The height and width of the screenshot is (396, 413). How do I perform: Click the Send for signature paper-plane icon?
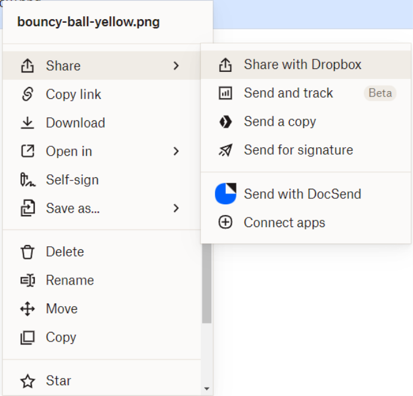(225, 150)
